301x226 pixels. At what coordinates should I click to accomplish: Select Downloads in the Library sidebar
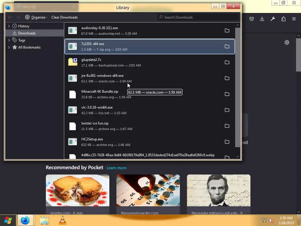[35, 33]
